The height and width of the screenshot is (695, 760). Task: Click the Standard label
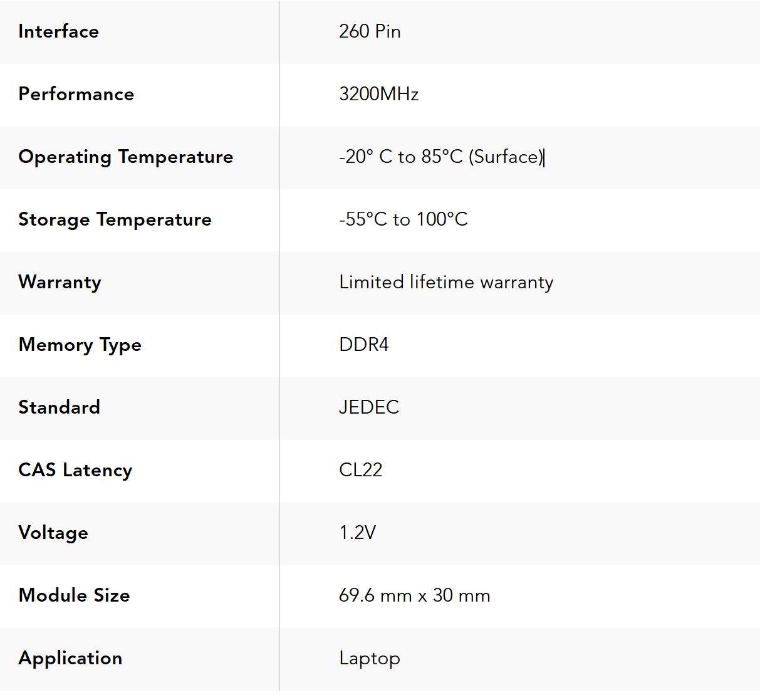[x=59, y=407]
